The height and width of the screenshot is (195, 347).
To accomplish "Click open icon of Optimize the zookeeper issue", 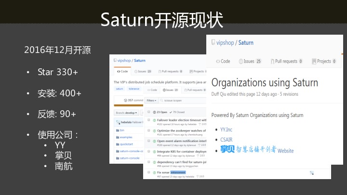I will 155,130.
